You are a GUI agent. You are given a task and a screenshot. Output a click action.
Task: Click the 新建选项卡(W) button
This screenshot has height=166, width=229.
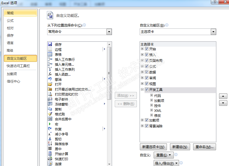(x=153, y=147)
